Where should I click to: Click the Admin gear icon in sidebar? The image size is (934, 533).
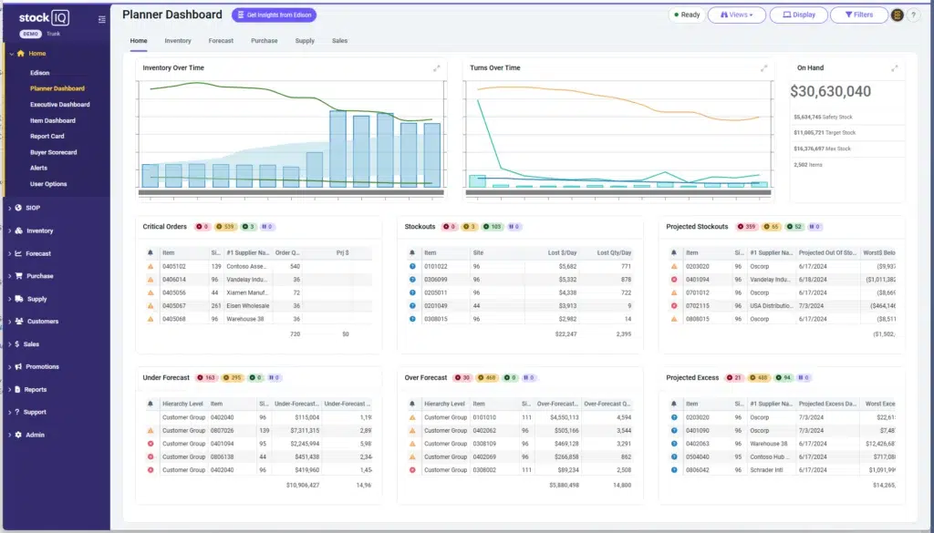tap(18, 435)
